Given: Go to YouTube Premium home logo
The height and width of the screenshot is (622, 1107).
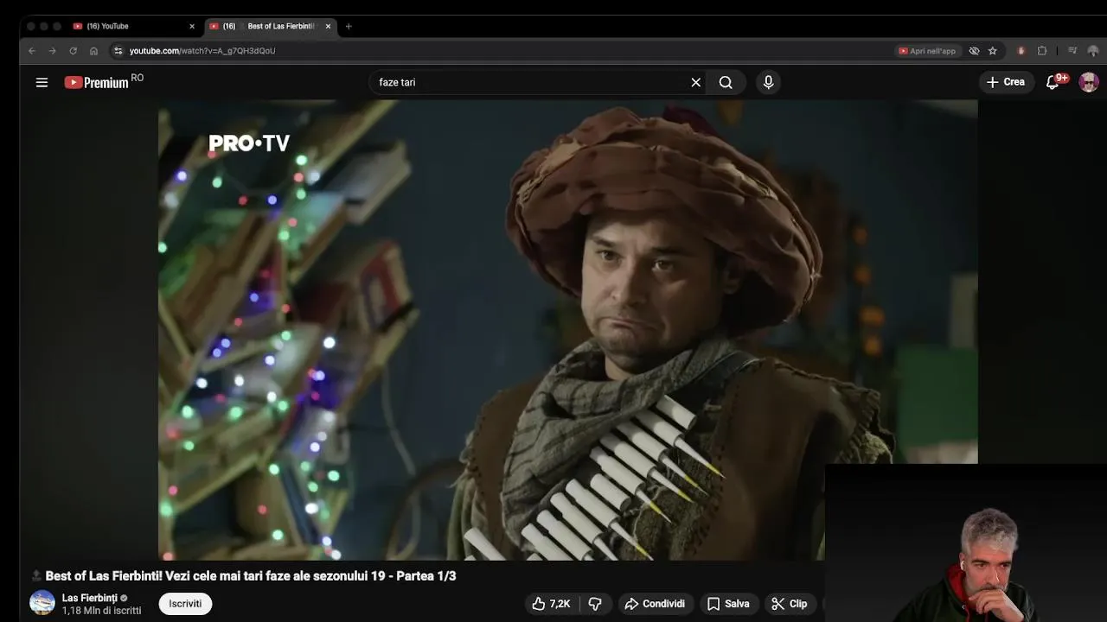Looking at the screenshot, I should pyautogui.click(x=97, y=82).
